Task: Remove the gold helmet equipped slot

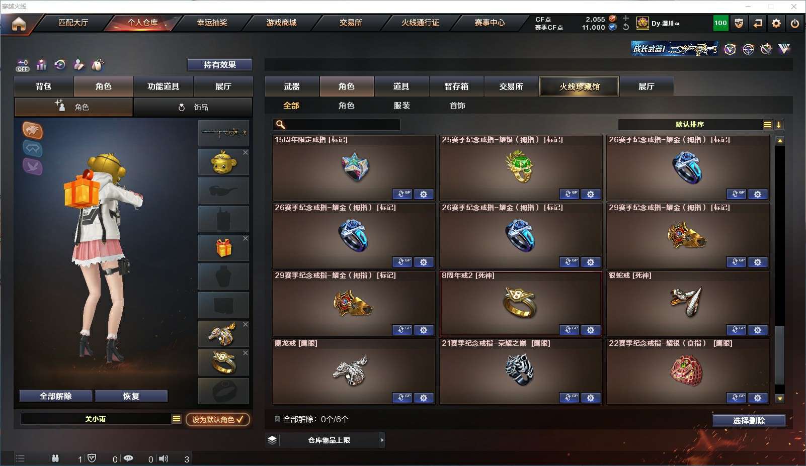Action: (x=246, y=152)
